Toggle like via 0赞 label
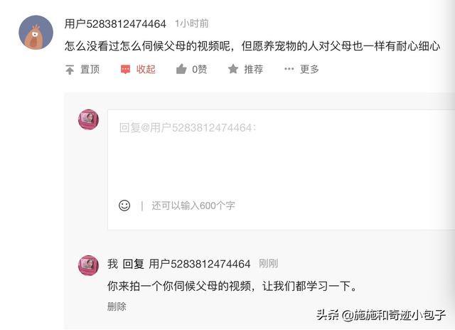 click(x=200, y=70)
